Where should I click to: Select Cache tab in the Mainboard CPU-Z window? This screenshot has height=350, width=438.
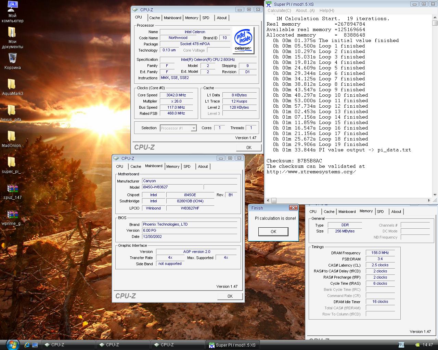tap(136, 166)
